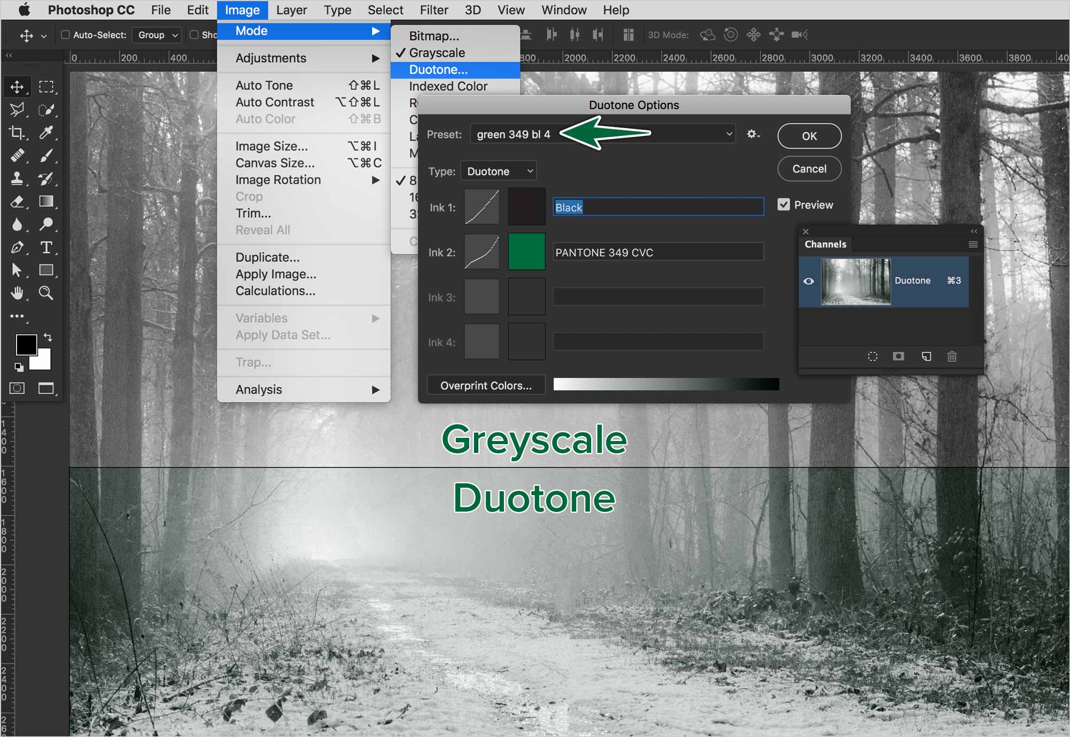The width and height of the screenshot is (1070, 737).
Task: Cancel the Duotone Options dialog
Action: 809,169
